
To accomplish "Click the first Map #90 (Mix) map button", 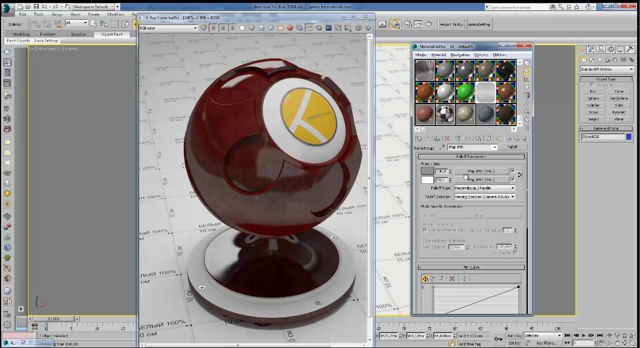I will coord(481,171).
